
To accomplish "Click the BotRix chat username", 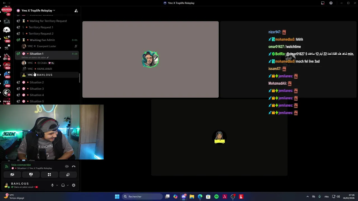I will [x=280, y=54].
